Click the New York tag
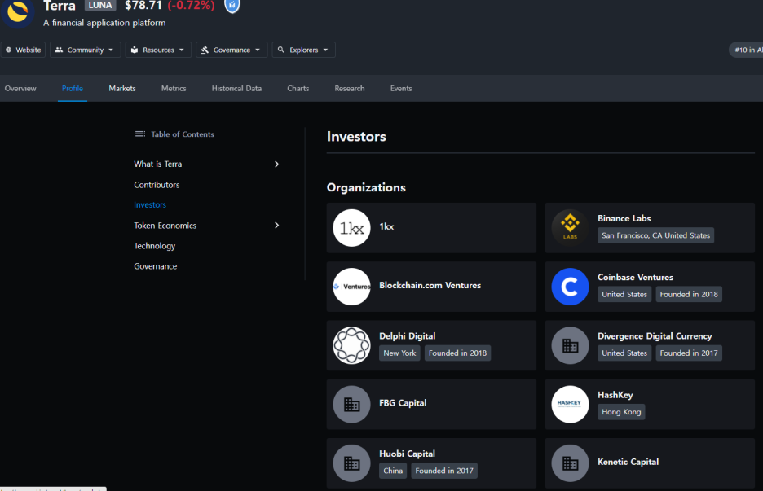The height and width of the screenshot is (491, 763). pos(399,353)
